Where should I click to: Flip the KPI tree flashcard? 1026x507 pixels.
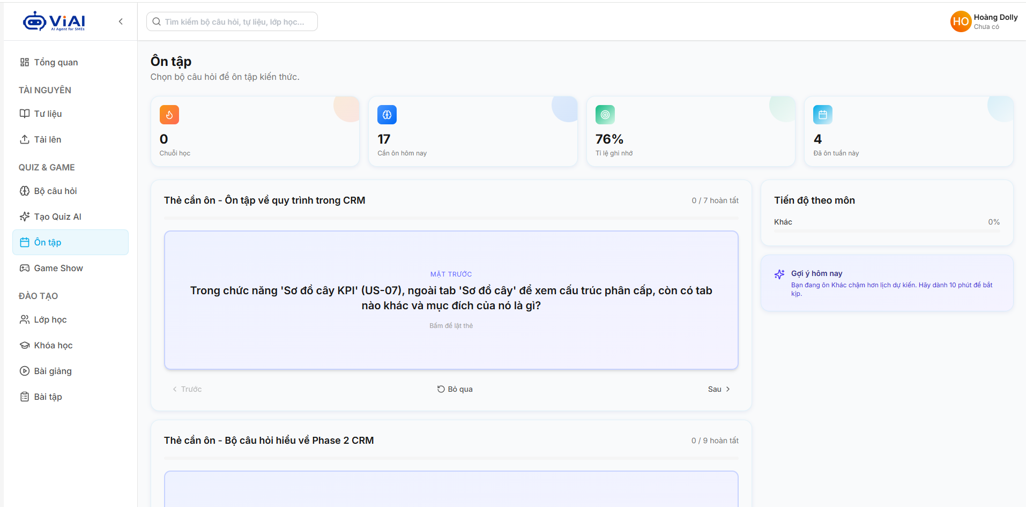(x=451, y=300)
